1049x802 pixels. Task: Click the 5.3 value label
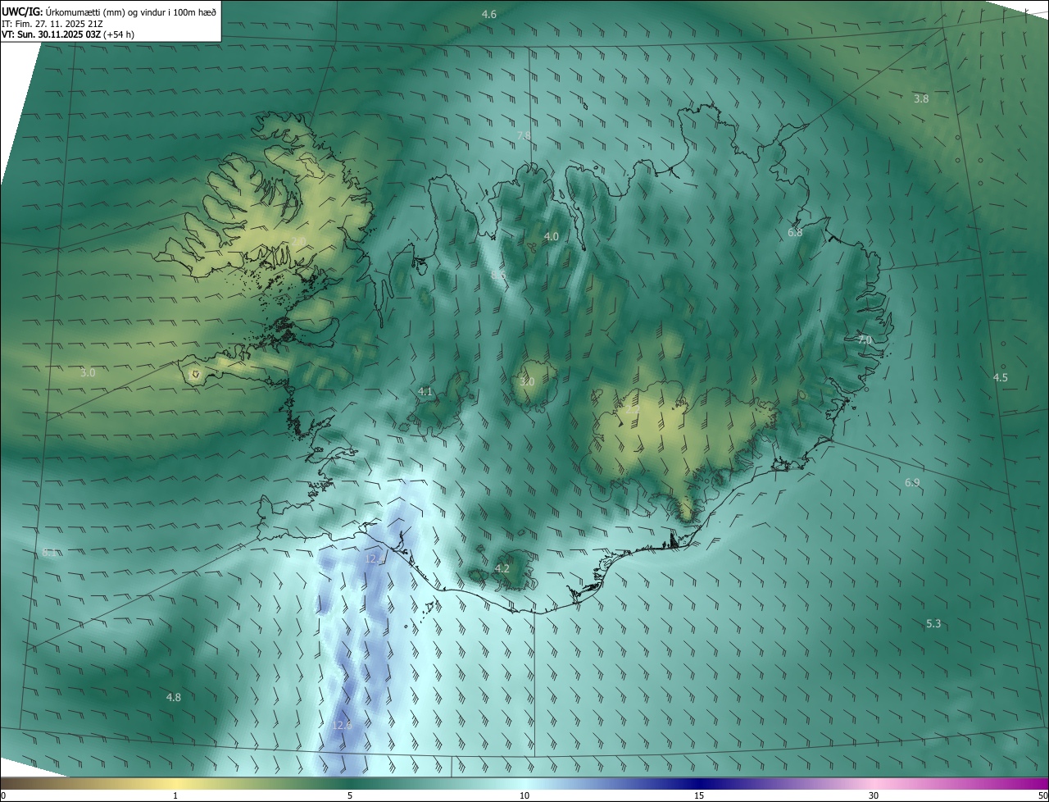(x=933, y=624)
